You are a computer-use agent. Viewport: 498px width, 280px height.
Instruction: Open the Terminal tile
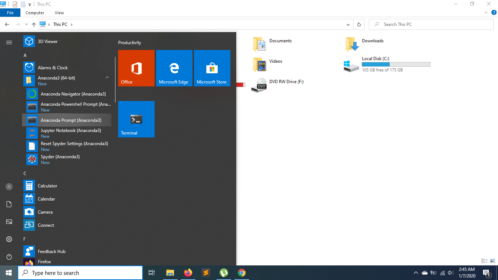click(136, 119)
